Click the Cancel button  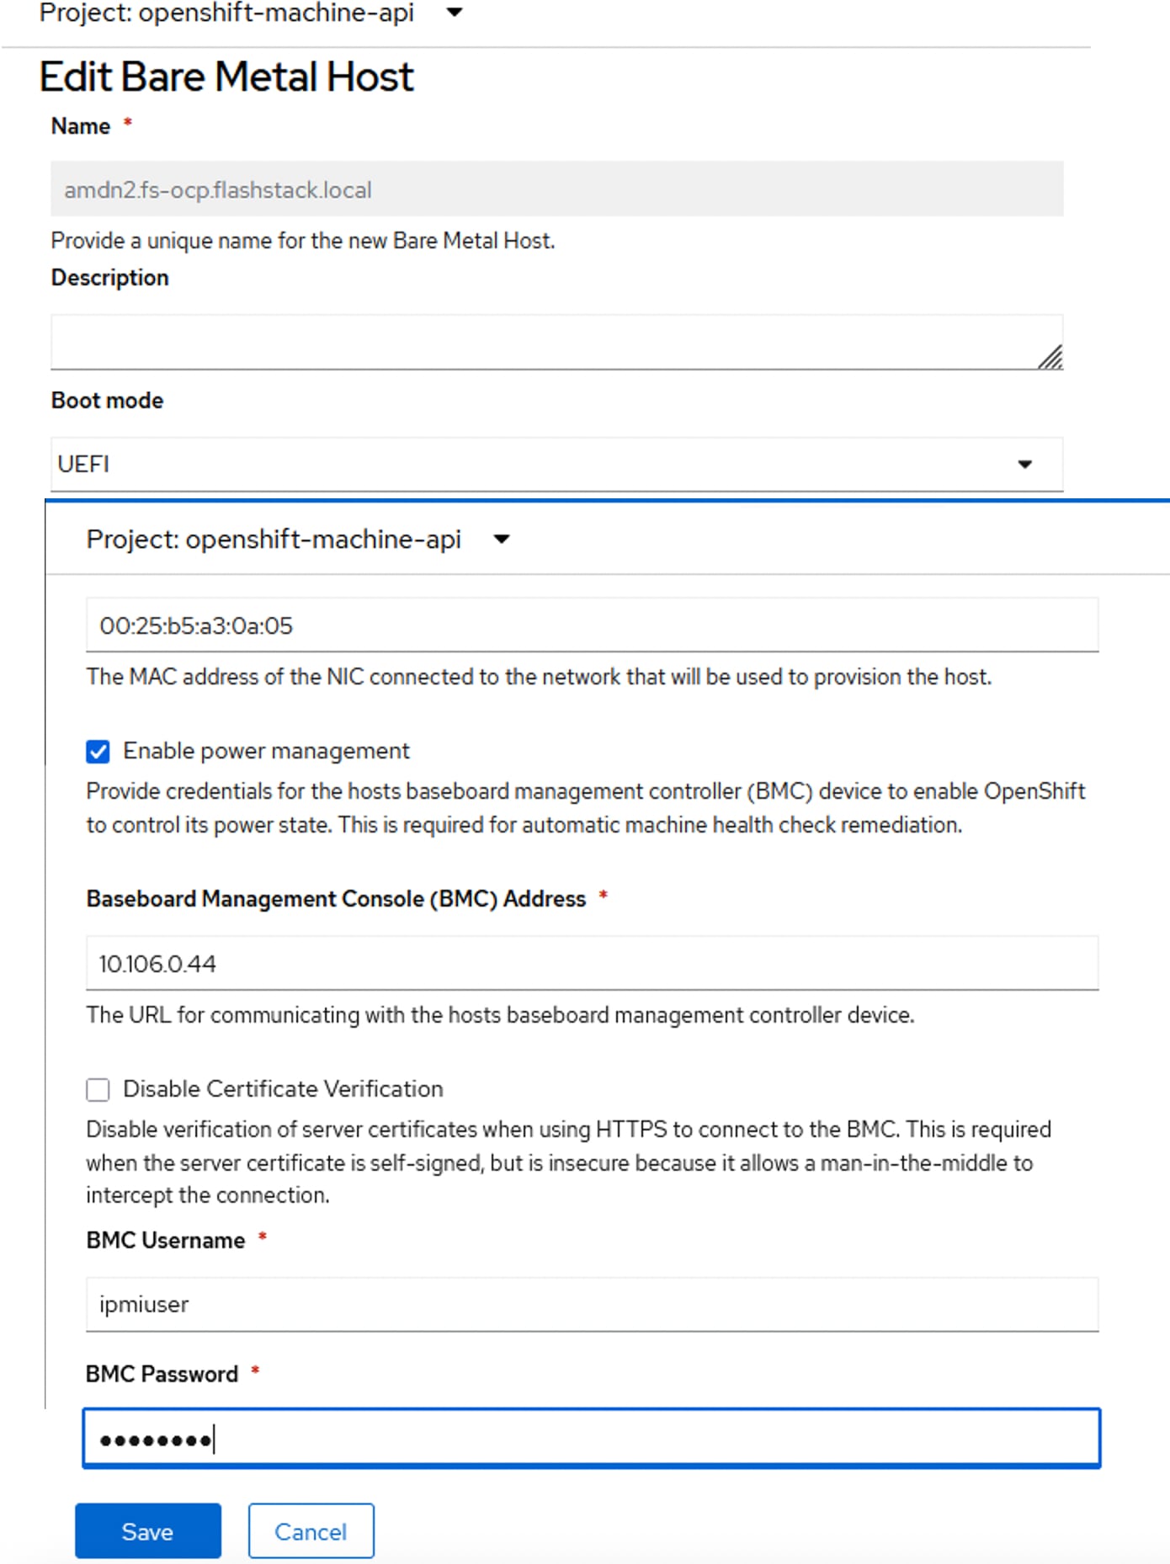[311, 1530]
